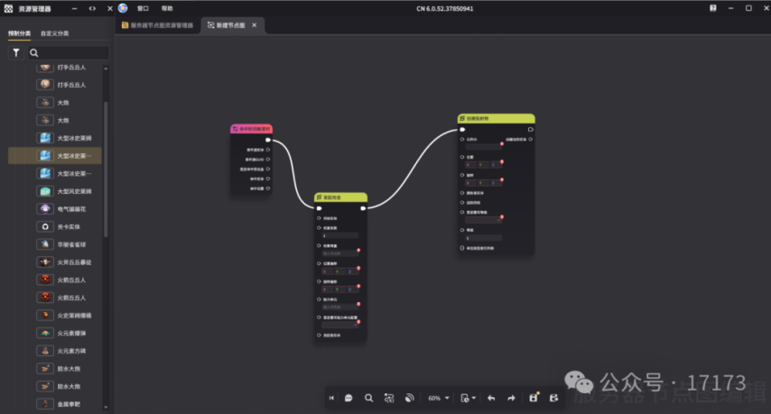Click the resource manager search field
The width and height of the screenshot is (771, 414).
[68, 53]
